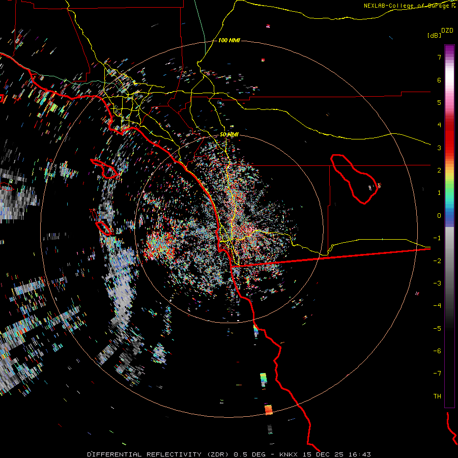The width and height of the screenshot is (458, 458).
Task: Click the Differential Reflectivity (ZDR) title caption
Action: pos(228,454)
